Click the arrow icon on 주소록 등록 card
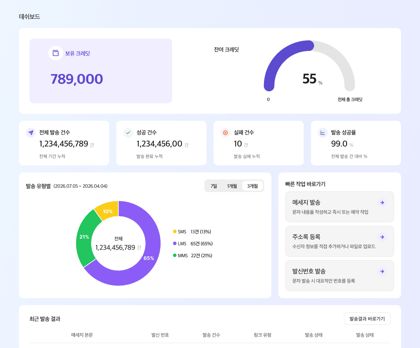This screenshot has width=420, height=348. click(x=382, y=237)
